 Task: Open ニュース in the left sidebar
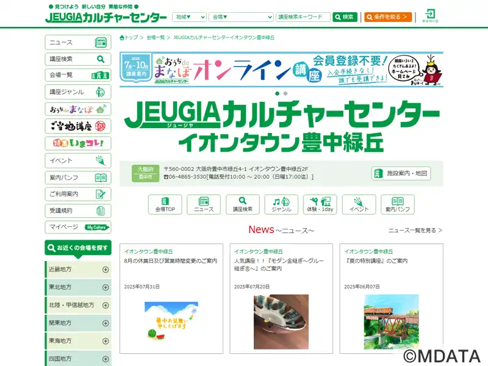[x=78, y=42]
